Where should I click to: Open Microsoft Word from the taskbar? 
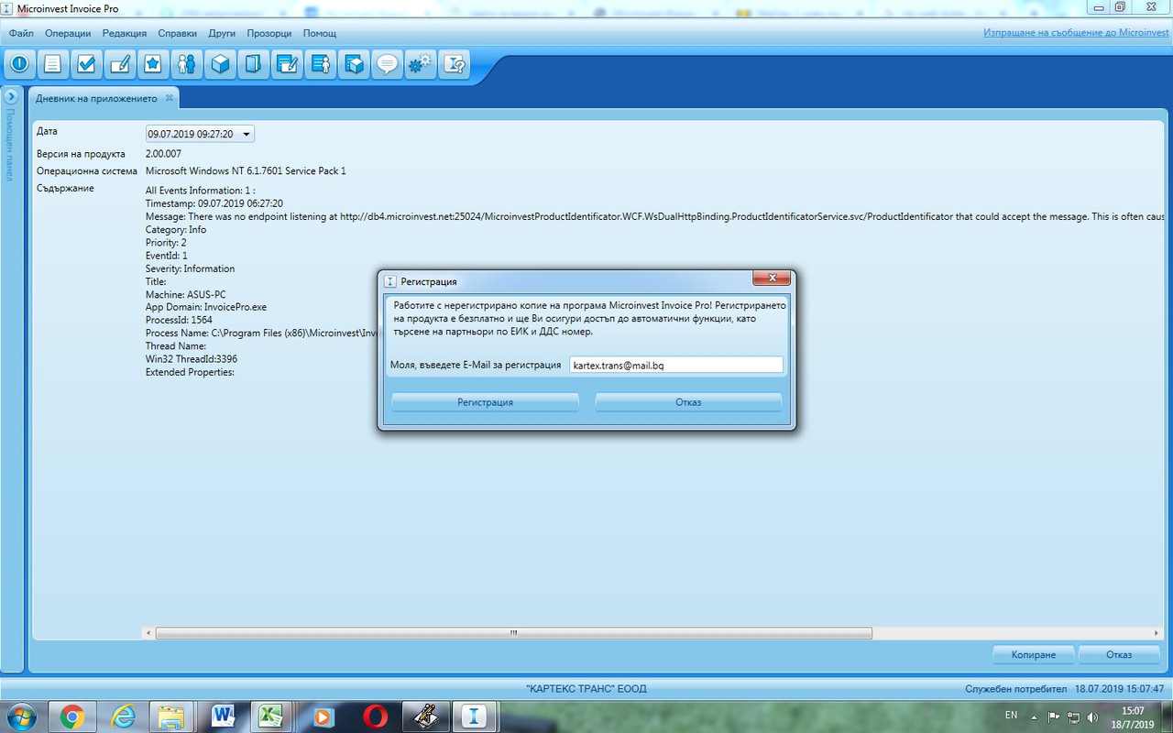tap(224, 716)
